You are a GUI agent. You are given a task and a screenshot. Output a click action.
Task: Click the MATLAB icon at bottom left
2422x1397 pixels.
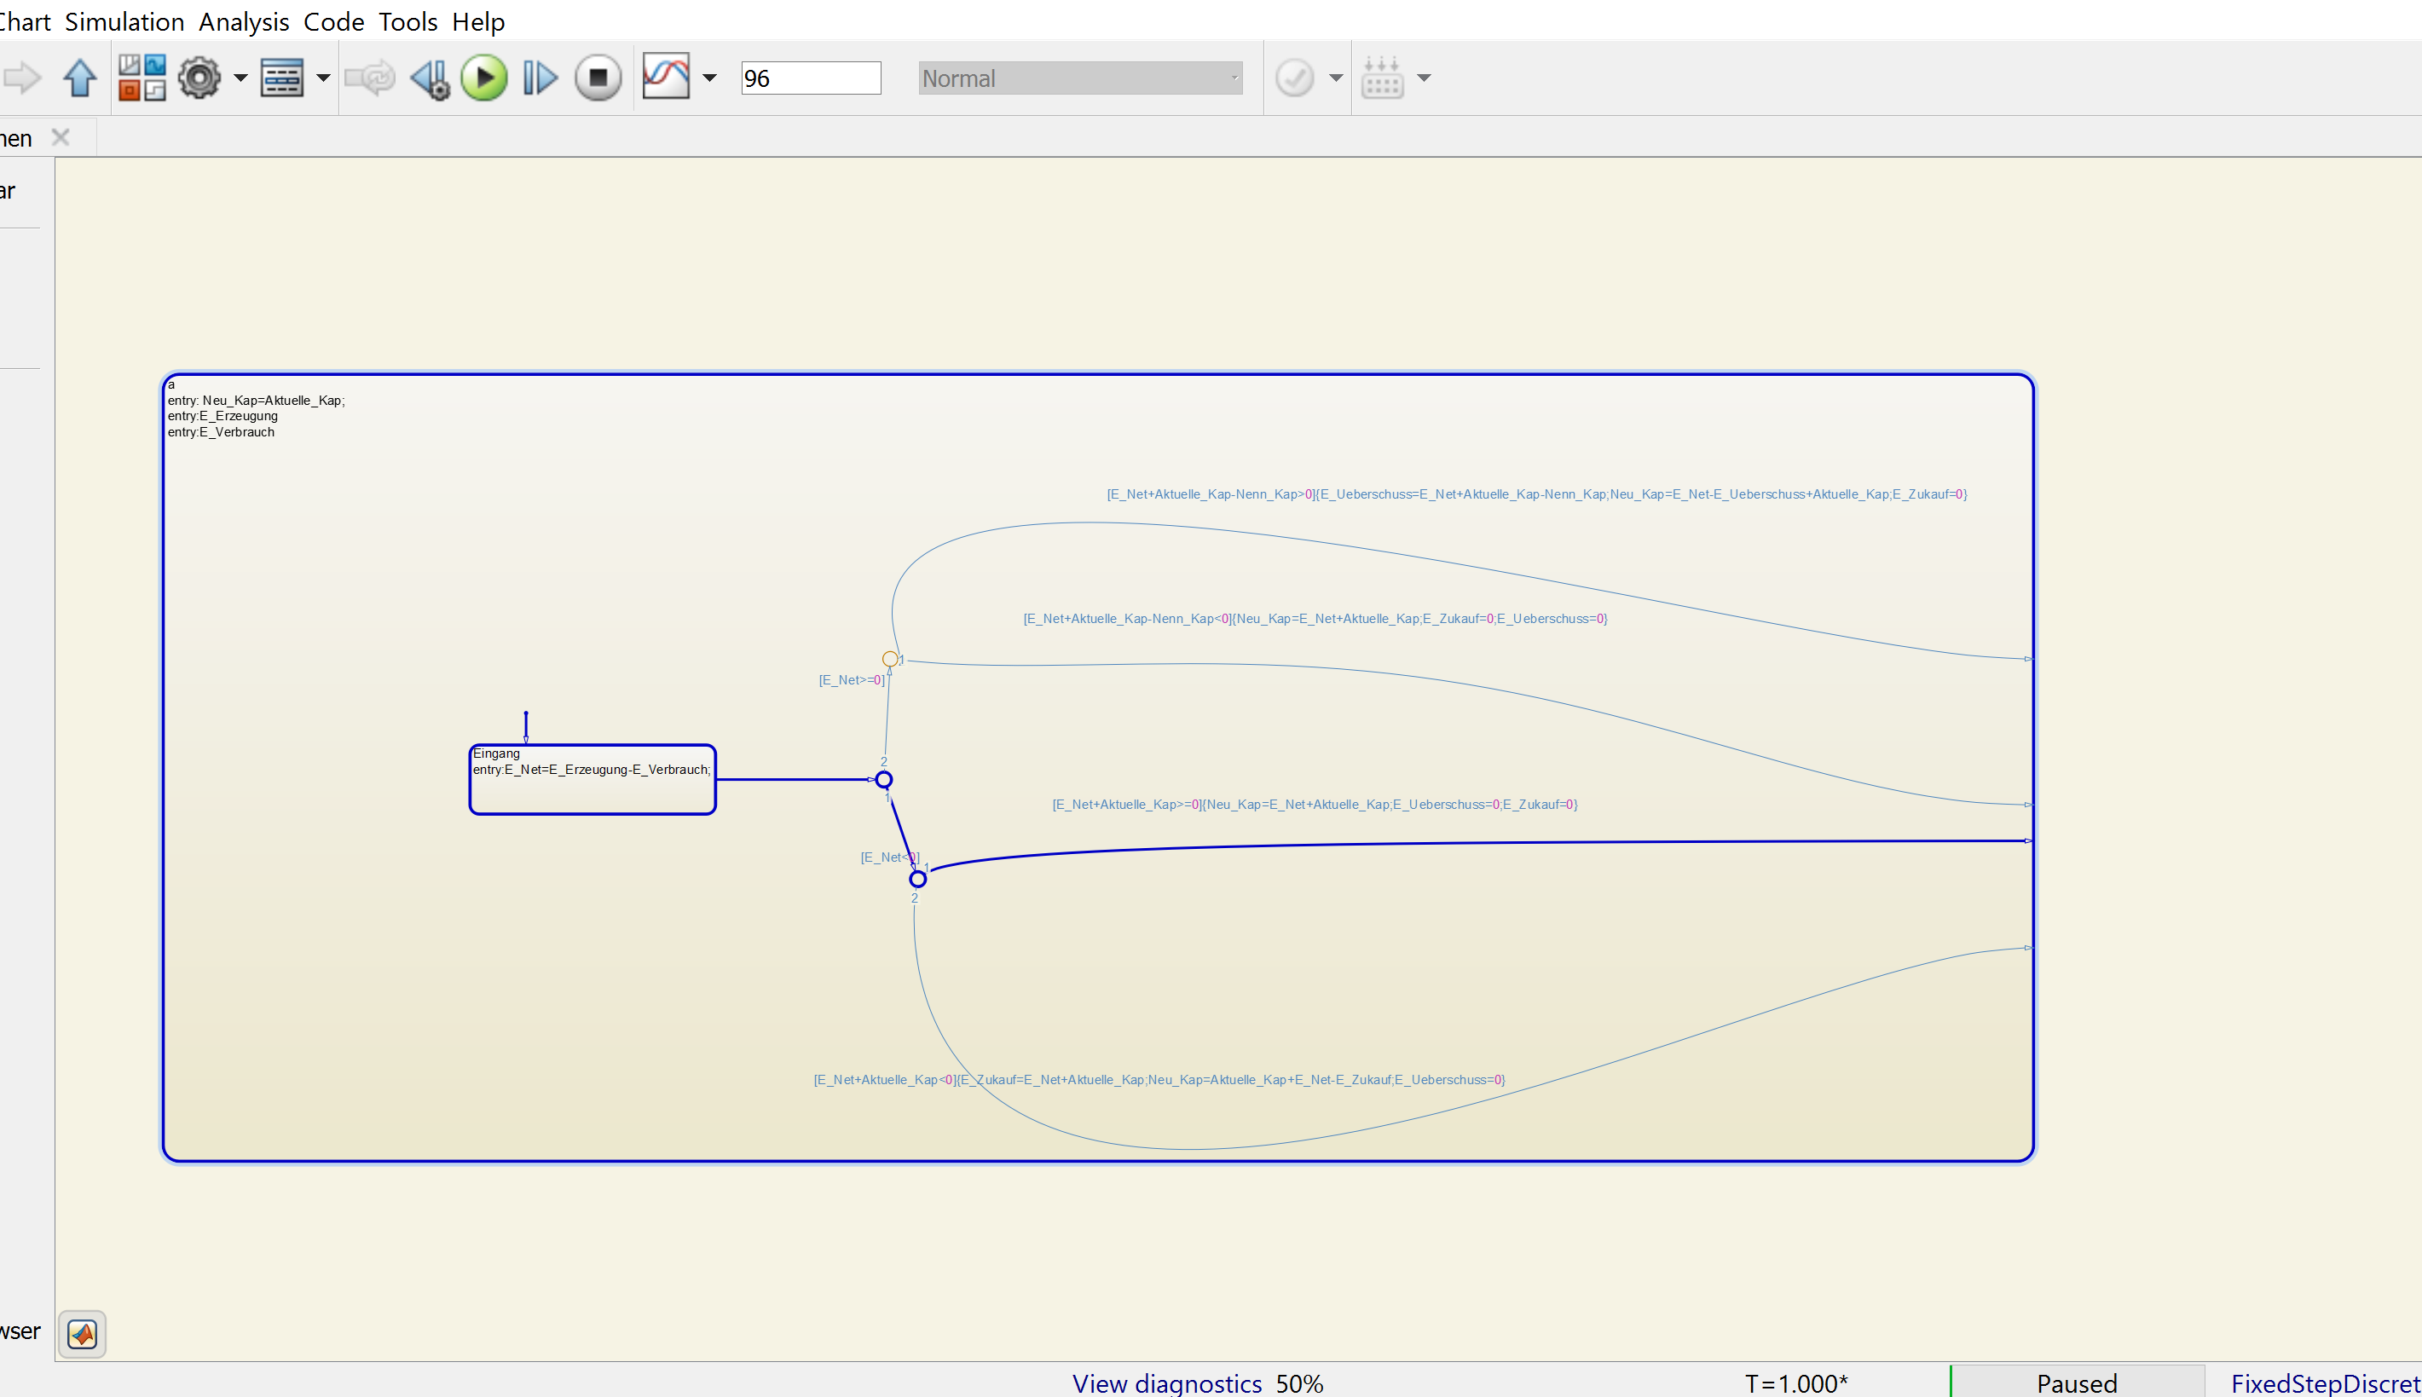point(83,1334)
